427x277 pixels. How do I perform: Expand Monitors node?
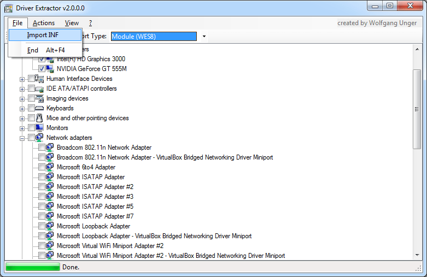point(22,128)
